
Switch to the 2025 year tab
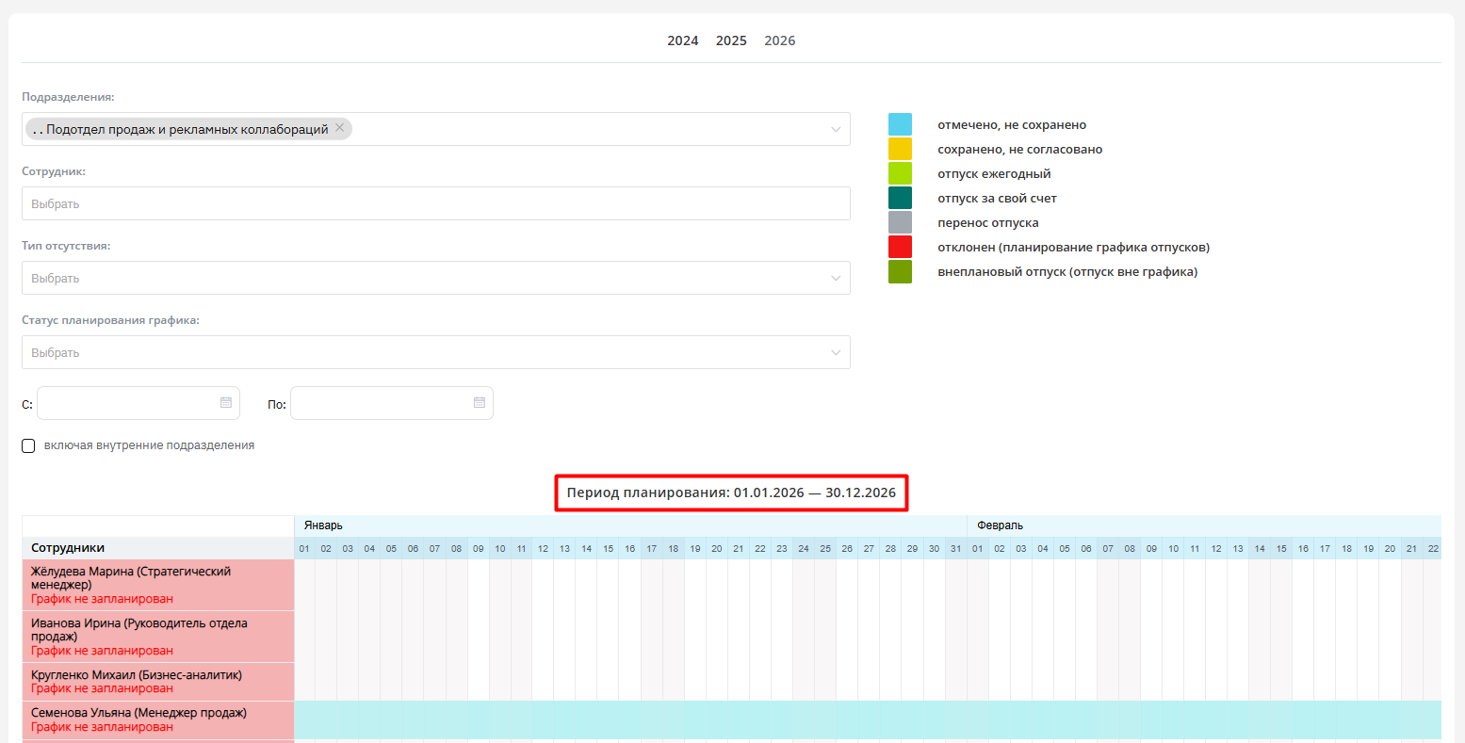pos(731,40)
